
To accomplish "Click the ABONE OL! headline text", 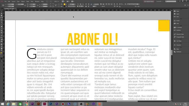I will pos(92,39).
